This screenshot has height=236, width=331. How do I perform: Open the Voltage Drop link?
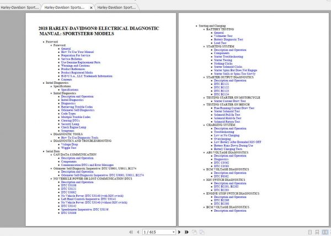point(70,144)
